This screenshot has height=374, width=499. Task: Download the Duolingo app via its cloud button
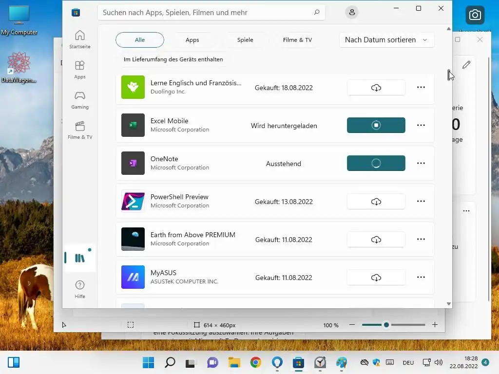376,88
